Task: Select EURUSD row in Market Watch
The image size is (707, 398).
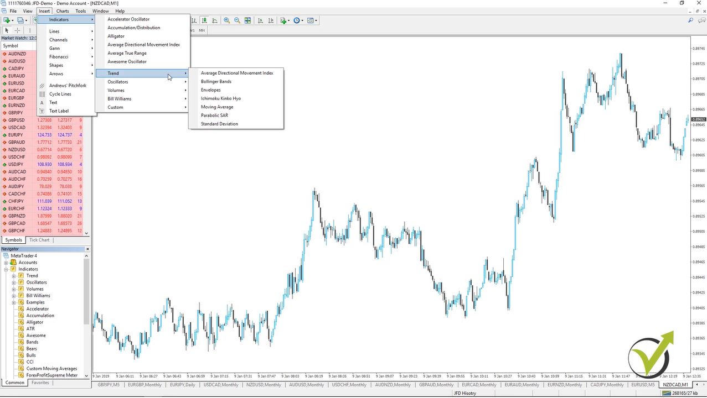Action: point(17,83)
